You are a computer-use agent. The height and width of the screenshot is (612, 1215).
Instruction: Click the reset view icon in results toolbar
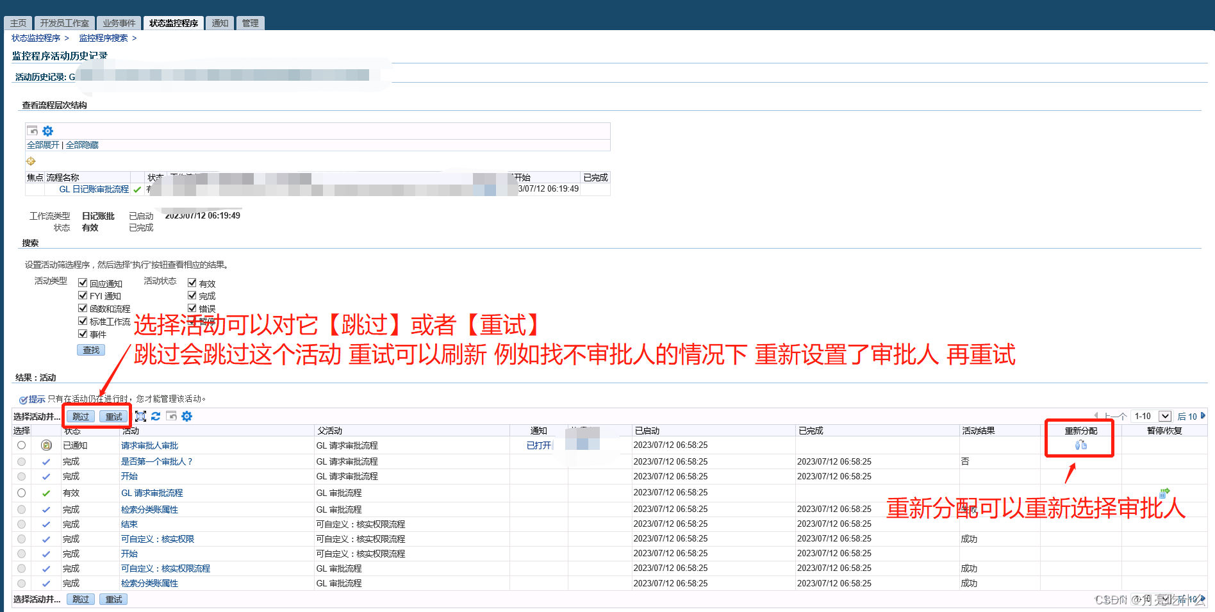[x=171, y=417]
